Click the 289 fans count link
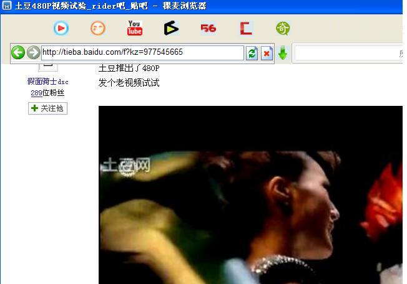The height and width of the screenshot is (284, 407). (36, 93)
